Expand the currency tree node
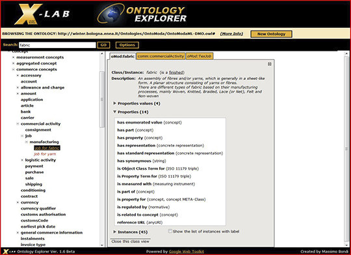 pos(18,202)
